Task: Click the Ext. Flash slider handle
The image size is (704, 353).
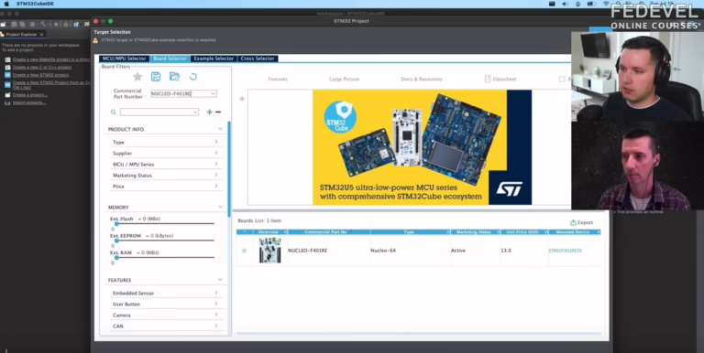Action: click(116, 223)
